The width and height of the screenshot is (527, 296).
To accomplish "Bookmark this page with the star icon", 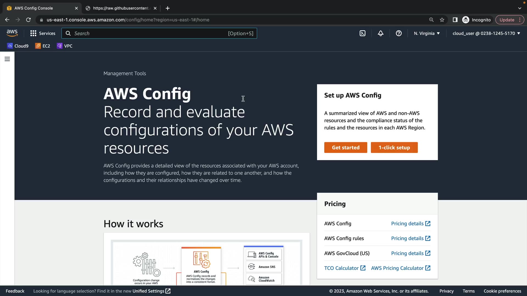I will tap(442, 20).
